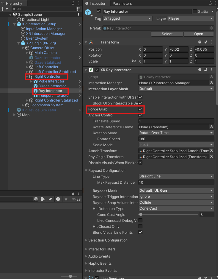Open XR Ray Interactor help reference
This screenshot has width=218, height=279.
point(200,70)
